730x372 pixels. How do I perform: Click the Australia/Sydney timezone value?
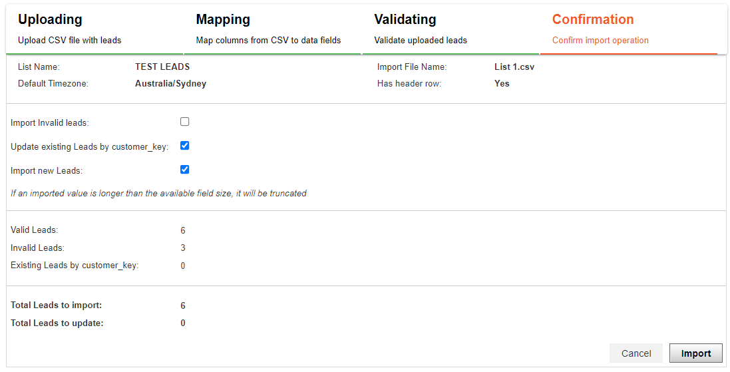tap(171, 84)
